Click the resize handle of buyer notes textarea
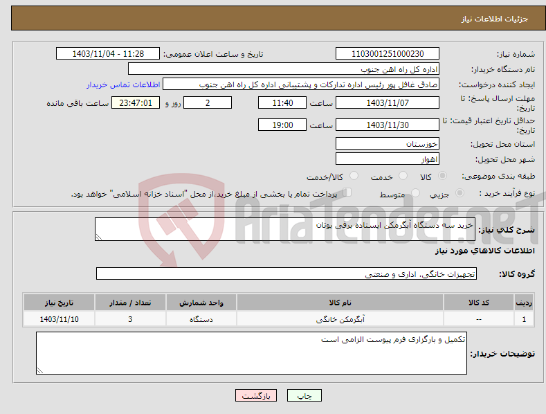Viewport: 546px width, 414px height. click(x=40, y=370)
